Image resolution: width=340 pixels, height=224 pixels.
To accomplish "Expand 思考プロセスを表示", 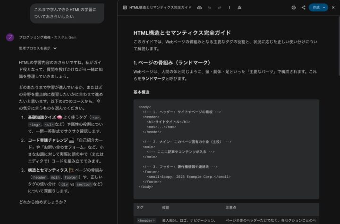I will coord(38,48).
